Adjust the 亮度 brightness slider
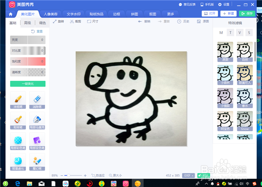The width and height of the screenshot is (262, 187). 28,40
